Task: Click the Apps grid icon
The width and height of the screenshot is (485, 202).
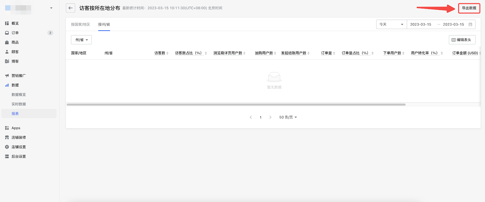Action: (x=7, y=128)
